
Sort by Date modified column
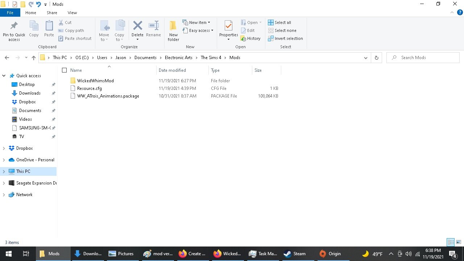172,70
